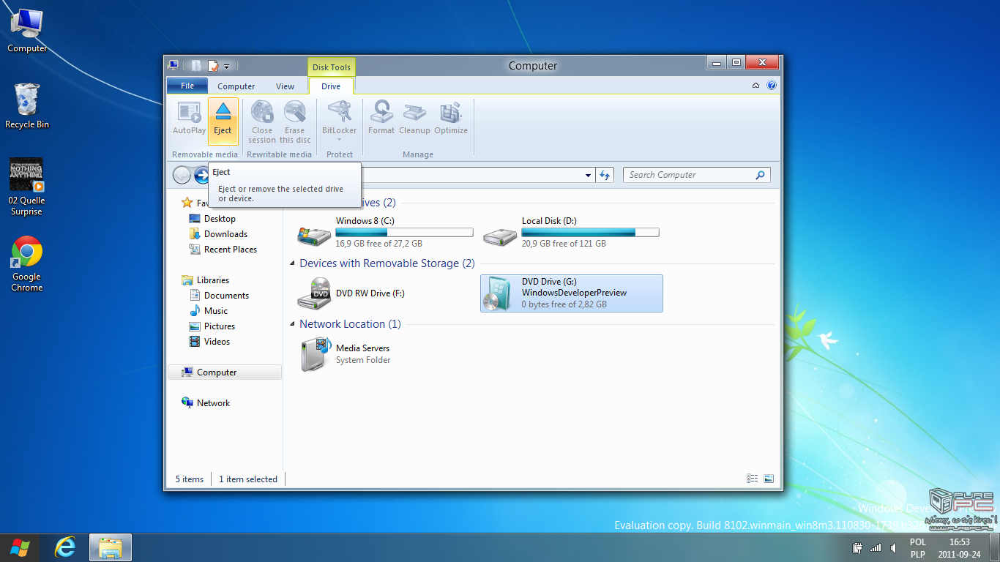Screen dimensions: 1000x562
Task: Switch to details view in the status bar
Action: click(x=752, y=479)
